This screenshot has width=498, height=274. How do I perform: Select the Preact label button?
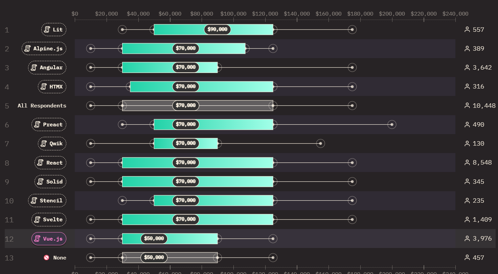click(x=49, y=124)
